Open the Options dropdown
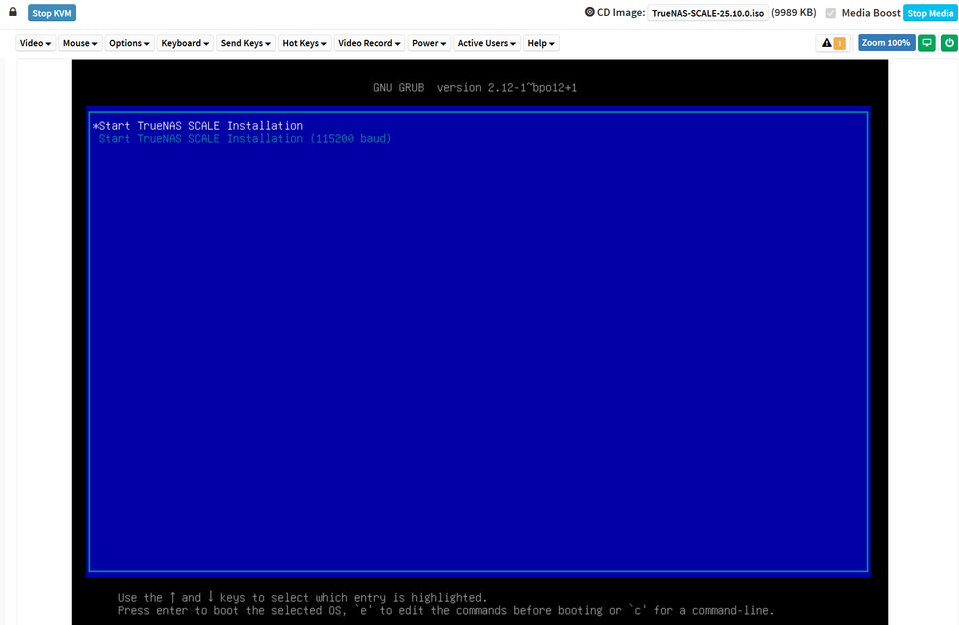The image size is (959, 625). coord(129,43)
